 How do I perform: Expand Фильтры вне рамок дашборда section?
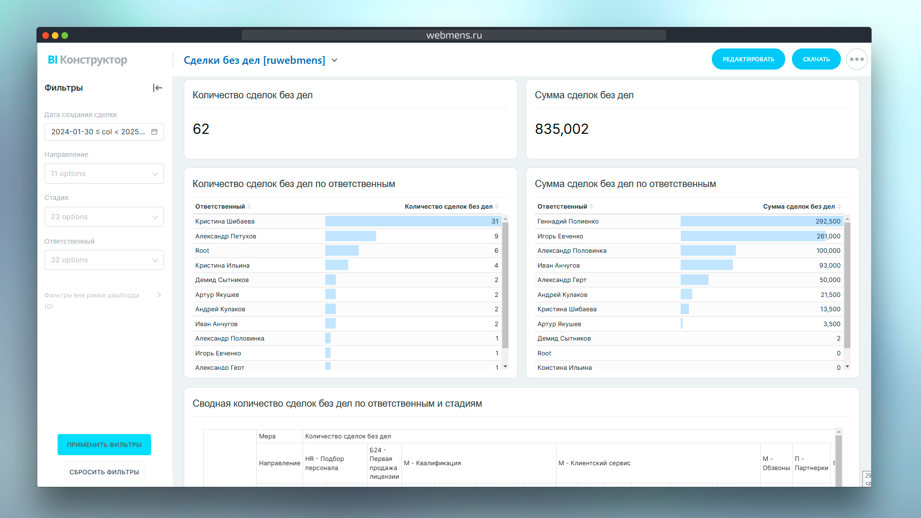[159, 295]
